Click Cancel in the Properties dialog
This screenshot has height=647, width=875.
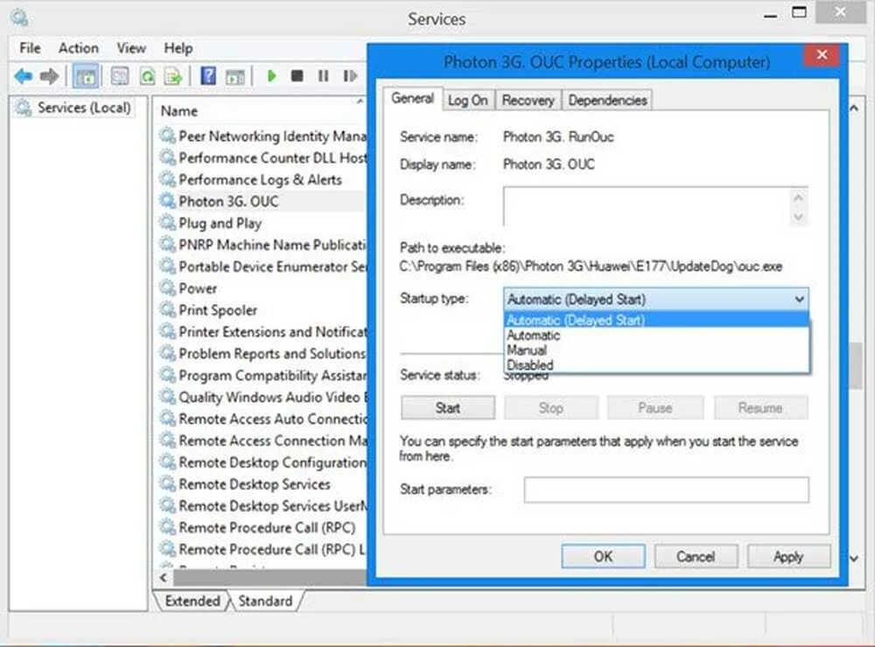[696, 557]
